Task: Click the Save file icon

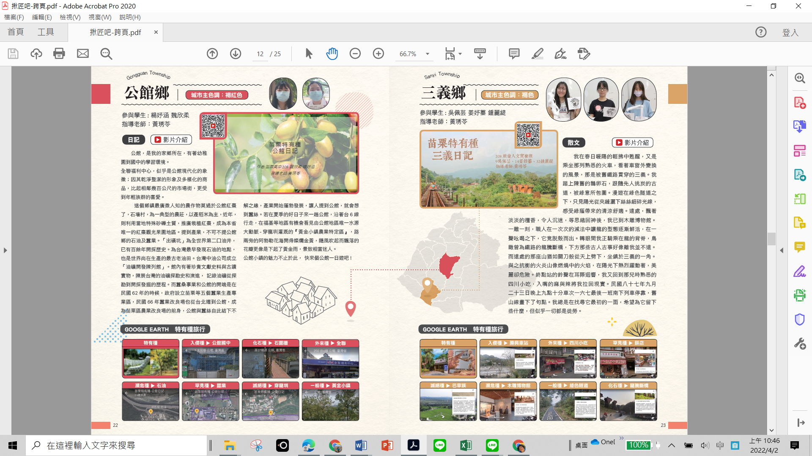Action: coord(13,54)
